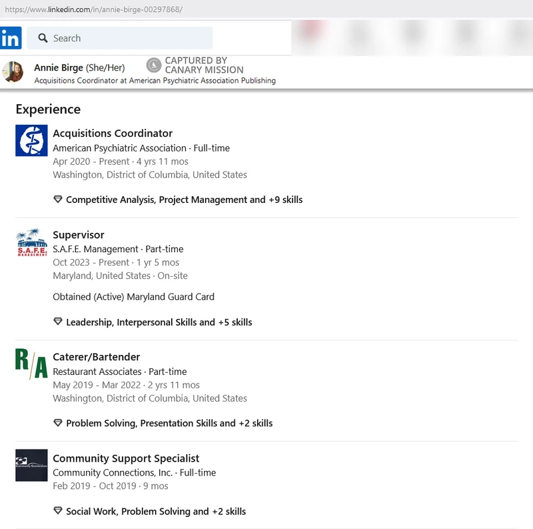Click the Experience section heading

(x=48, y=109)
